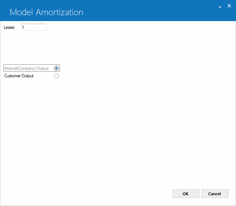This screenshot has height=206, width=236.
Task: Select the Internal(Company) Output radio button
Action: [x=57, y=68]
